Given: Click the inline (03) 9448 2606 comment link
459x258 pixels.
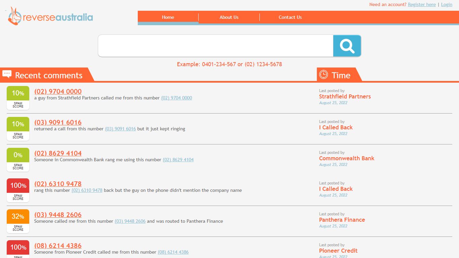Looking at the screenshot, I should pyautogui.click(x=130, y=221).
